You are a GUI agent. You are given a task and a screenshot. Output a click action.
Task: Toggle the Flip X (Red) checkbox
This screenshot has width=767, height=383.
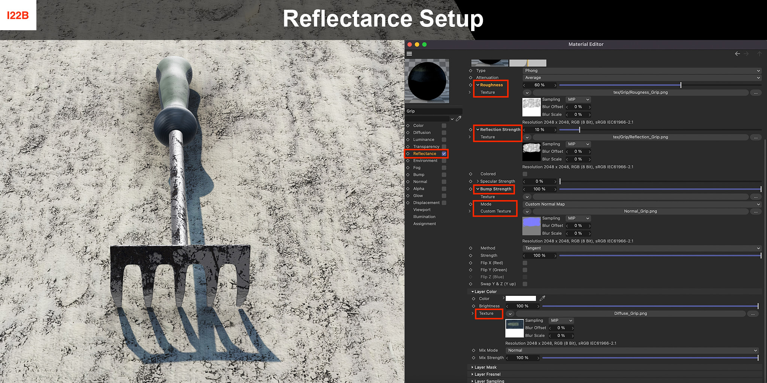(x=525, y=263)
